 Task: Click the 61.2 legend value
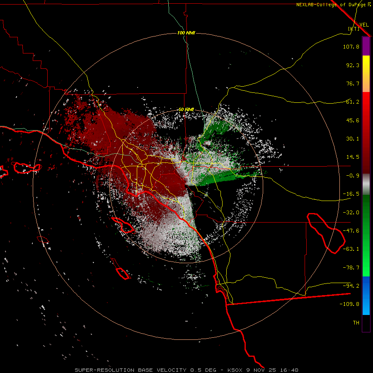(x=353, y=102)
